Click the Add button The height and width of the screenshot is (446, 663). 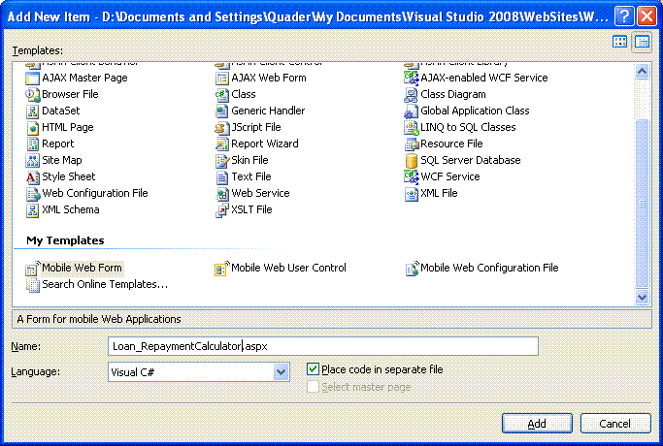(537, 423)
